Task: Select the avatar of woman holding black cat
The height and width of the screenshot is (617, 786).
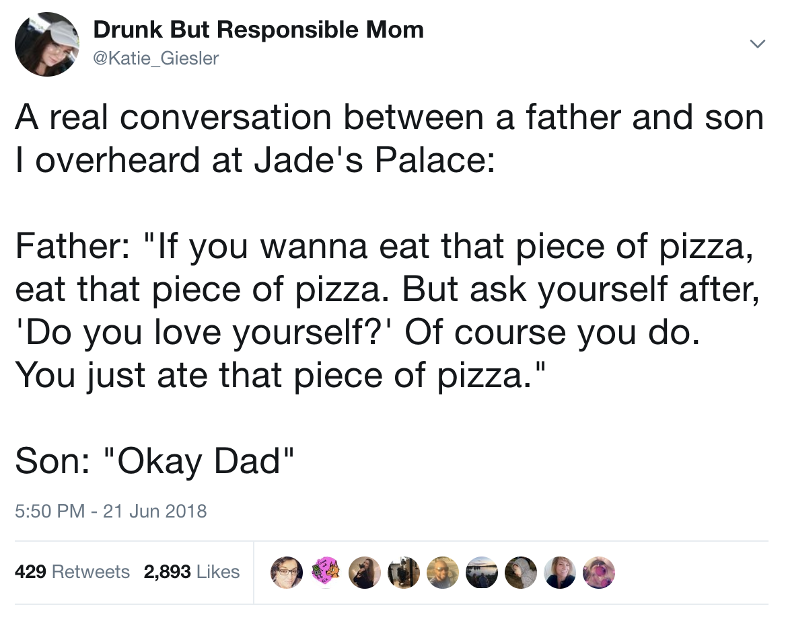Action: tap(365, 573)
